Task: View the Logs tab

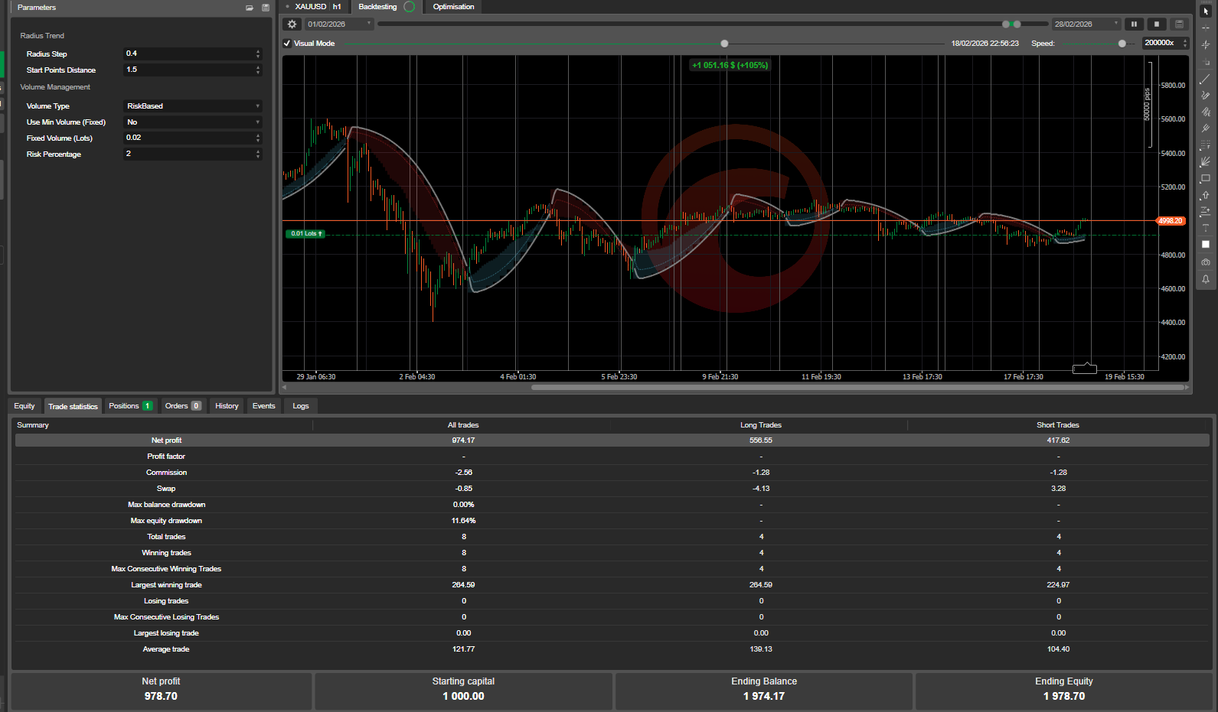Action: click(301, 406)
